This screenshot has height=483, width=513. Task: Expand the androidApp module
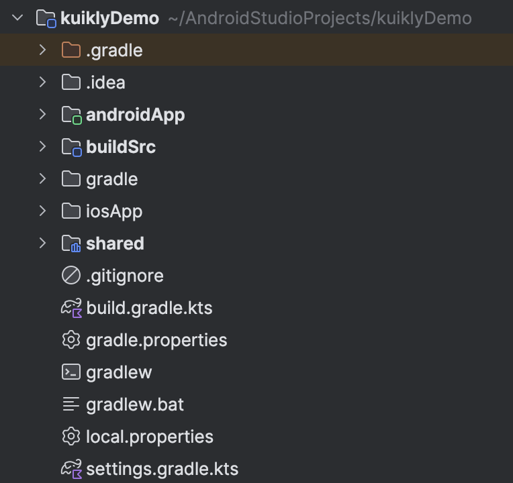click(x=42, y=115)
